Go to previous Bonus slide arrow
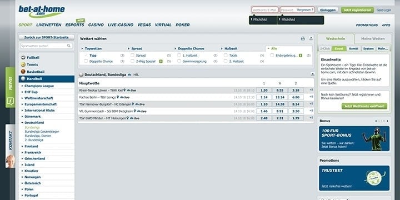Image resolution: width=400 pixels, height=200 pixels. [x=376, y=121]
